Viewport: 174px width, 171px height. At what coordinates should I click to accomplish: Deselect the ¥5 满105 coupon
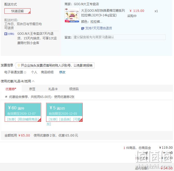[64, 112]
